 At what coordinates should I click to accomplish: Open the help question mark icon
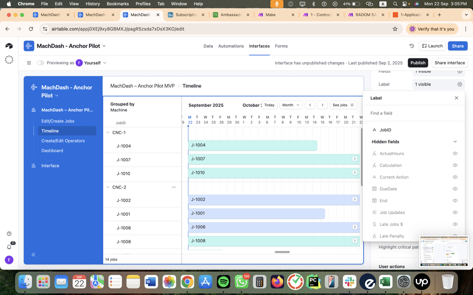9,234
